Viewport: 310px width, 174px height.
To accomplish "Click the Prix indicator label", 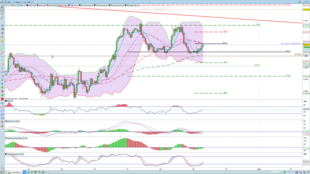I will coord(14,5).
